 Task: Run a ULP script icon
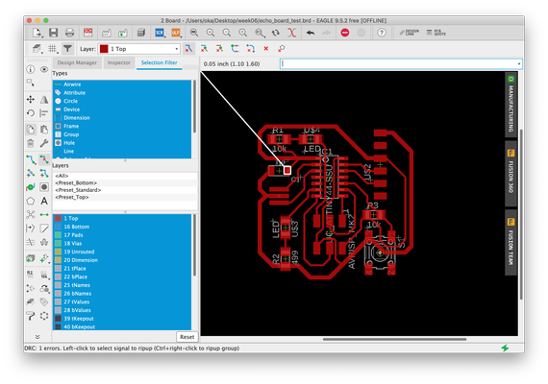pyautogui.click(x=176, y=33)
